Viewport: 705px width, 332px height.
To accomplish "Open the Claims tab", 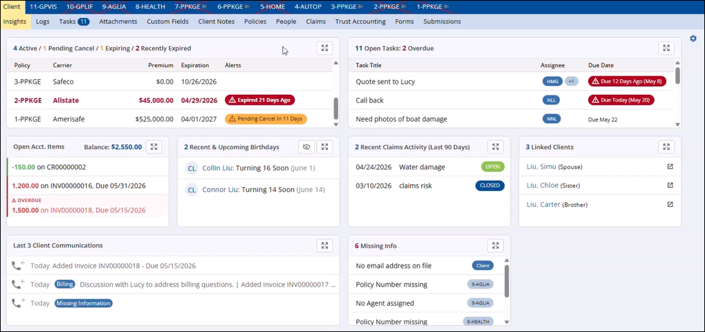I will (x=316, y=21).
